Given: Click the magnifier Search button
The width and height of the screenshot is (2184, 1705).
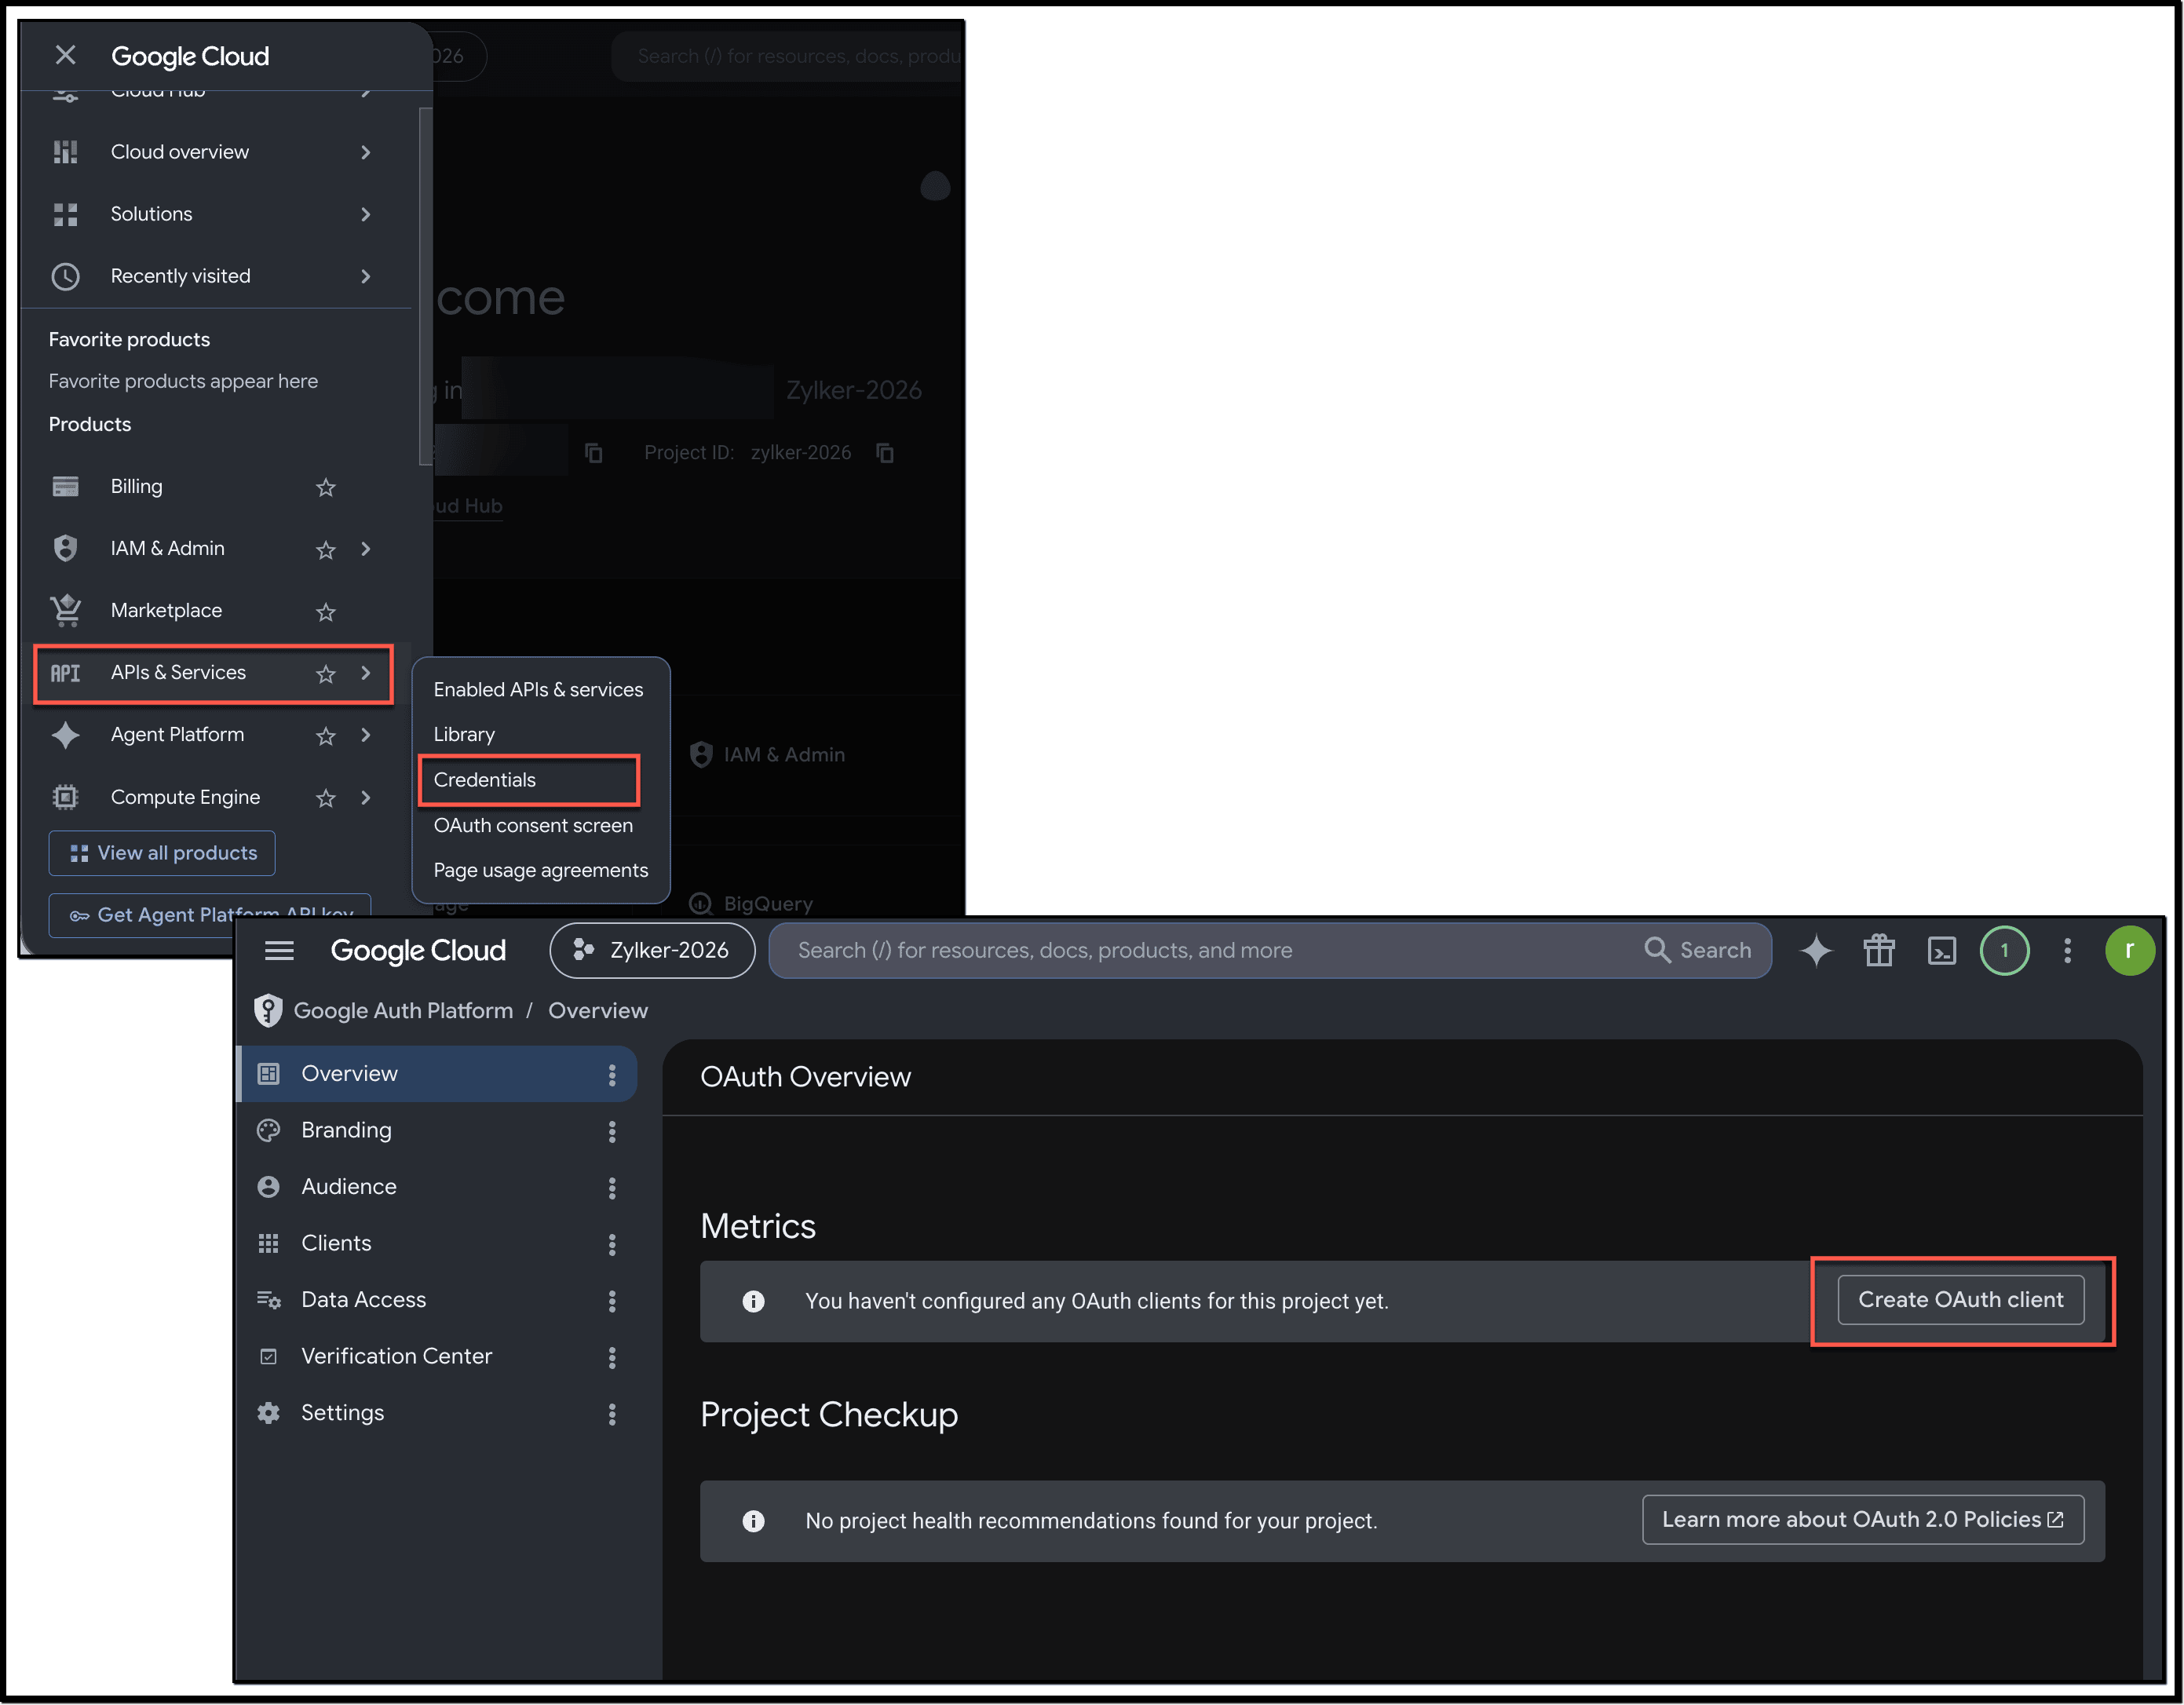Looking at the screenshot, I should (1698, 950).
